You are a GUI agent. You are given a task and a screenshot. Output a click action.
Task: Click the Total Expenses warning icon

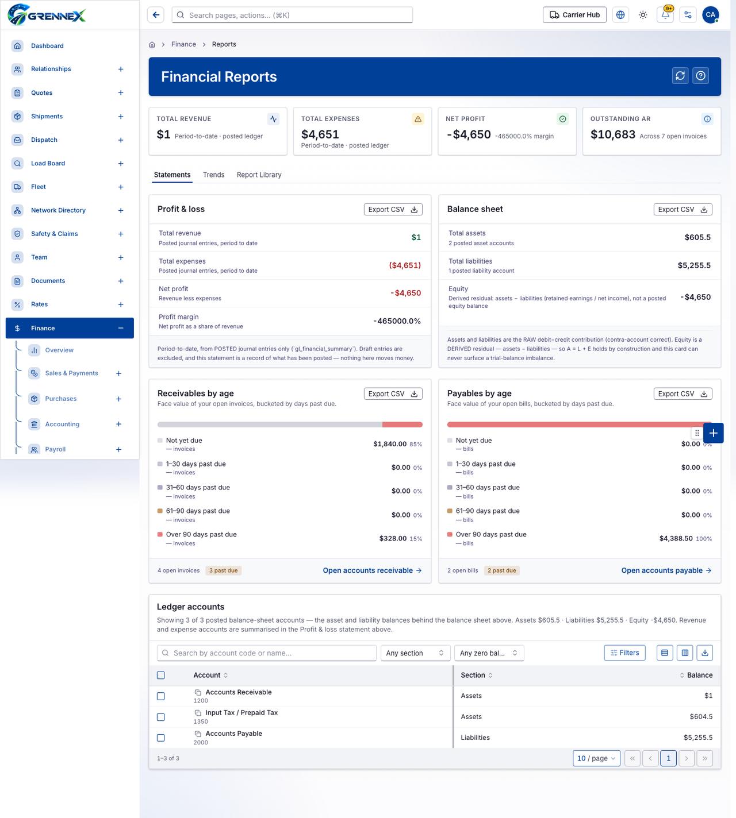(x=418, y=119)
